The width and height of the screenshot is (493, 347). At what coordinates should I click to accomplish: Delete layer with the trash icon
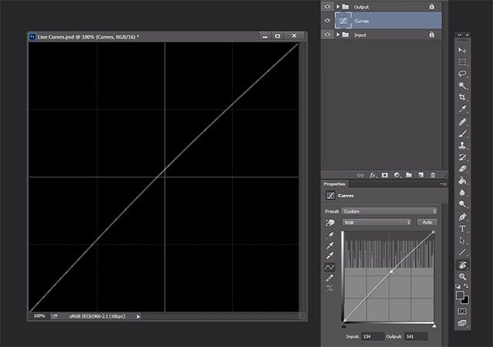click(433, 175)
